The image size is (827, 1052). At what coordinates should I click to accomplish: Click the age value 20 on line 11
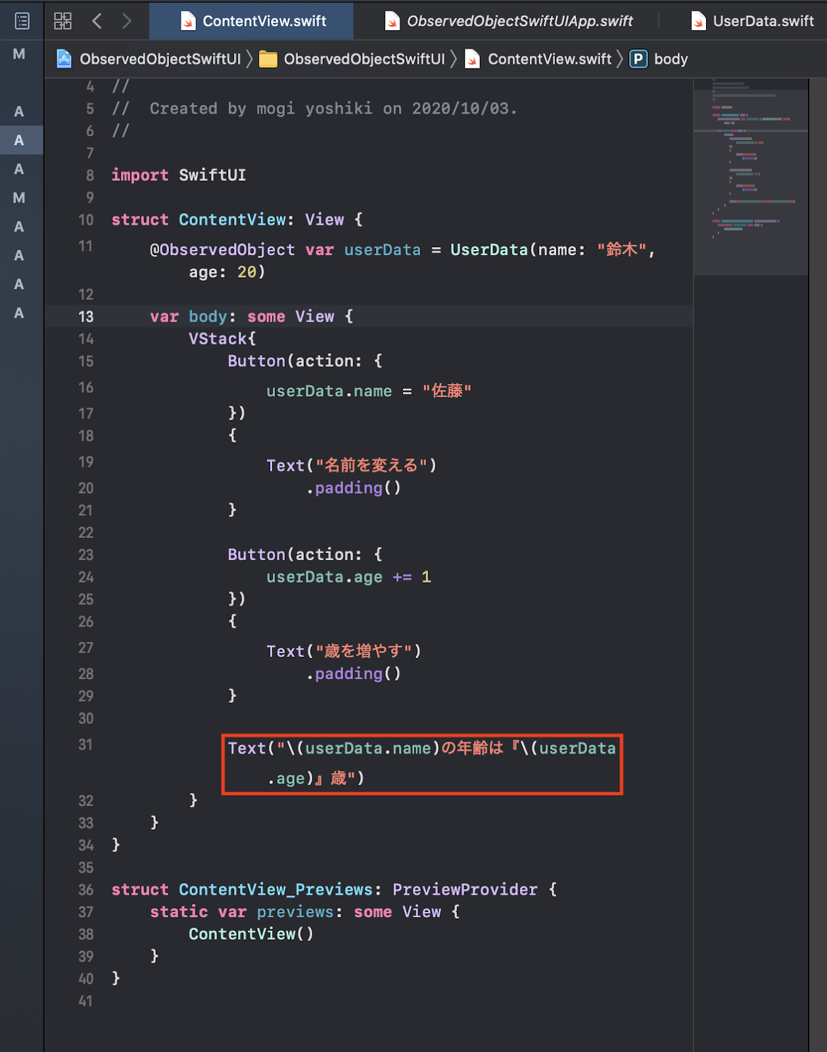tap(247, 272)
